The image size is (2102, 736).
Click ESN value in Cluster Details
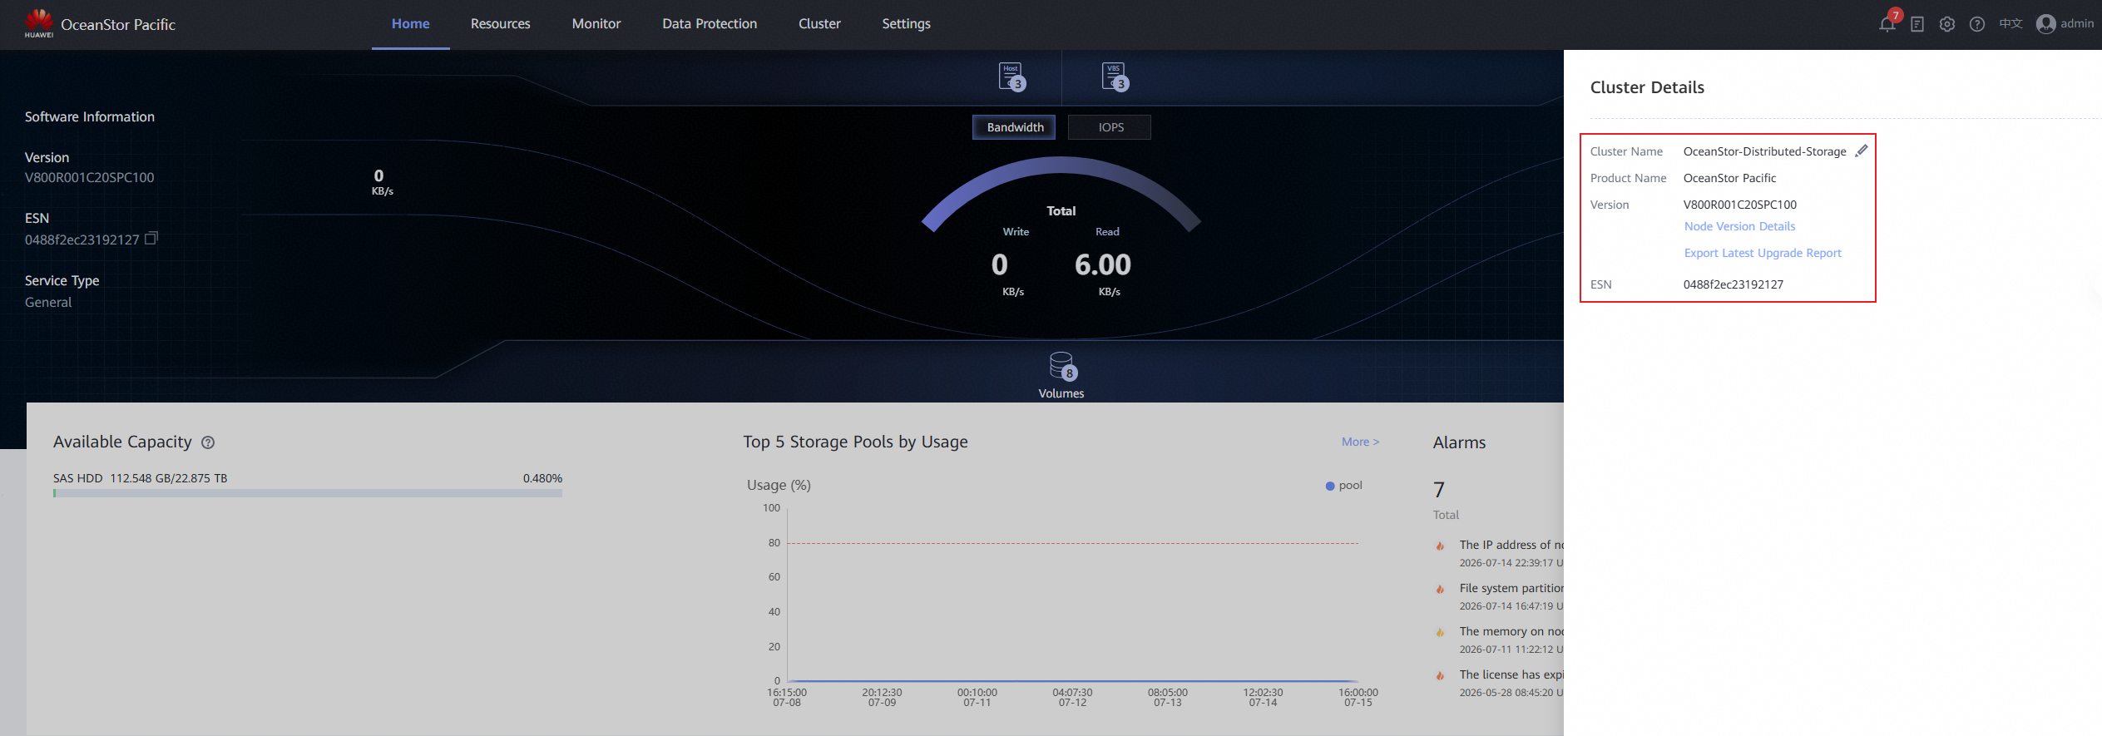1733,284
